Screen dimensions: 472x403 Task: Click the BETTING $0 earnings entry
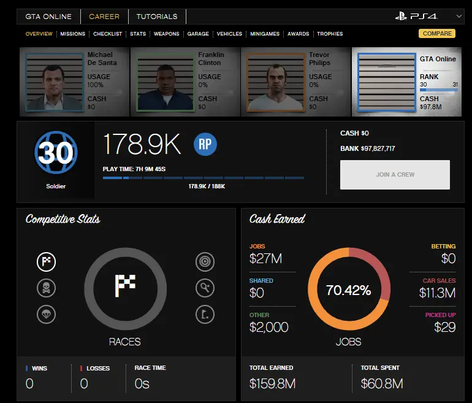tap(443, 254)
